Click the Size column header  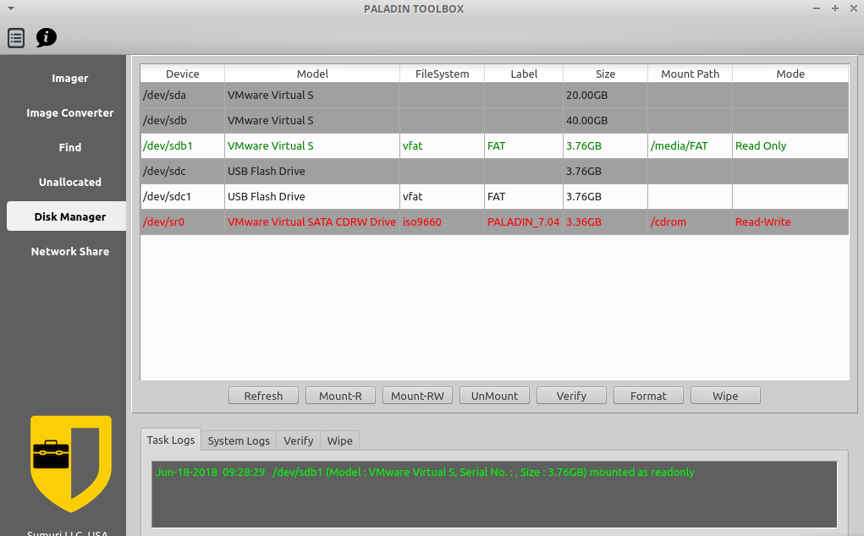605,74
